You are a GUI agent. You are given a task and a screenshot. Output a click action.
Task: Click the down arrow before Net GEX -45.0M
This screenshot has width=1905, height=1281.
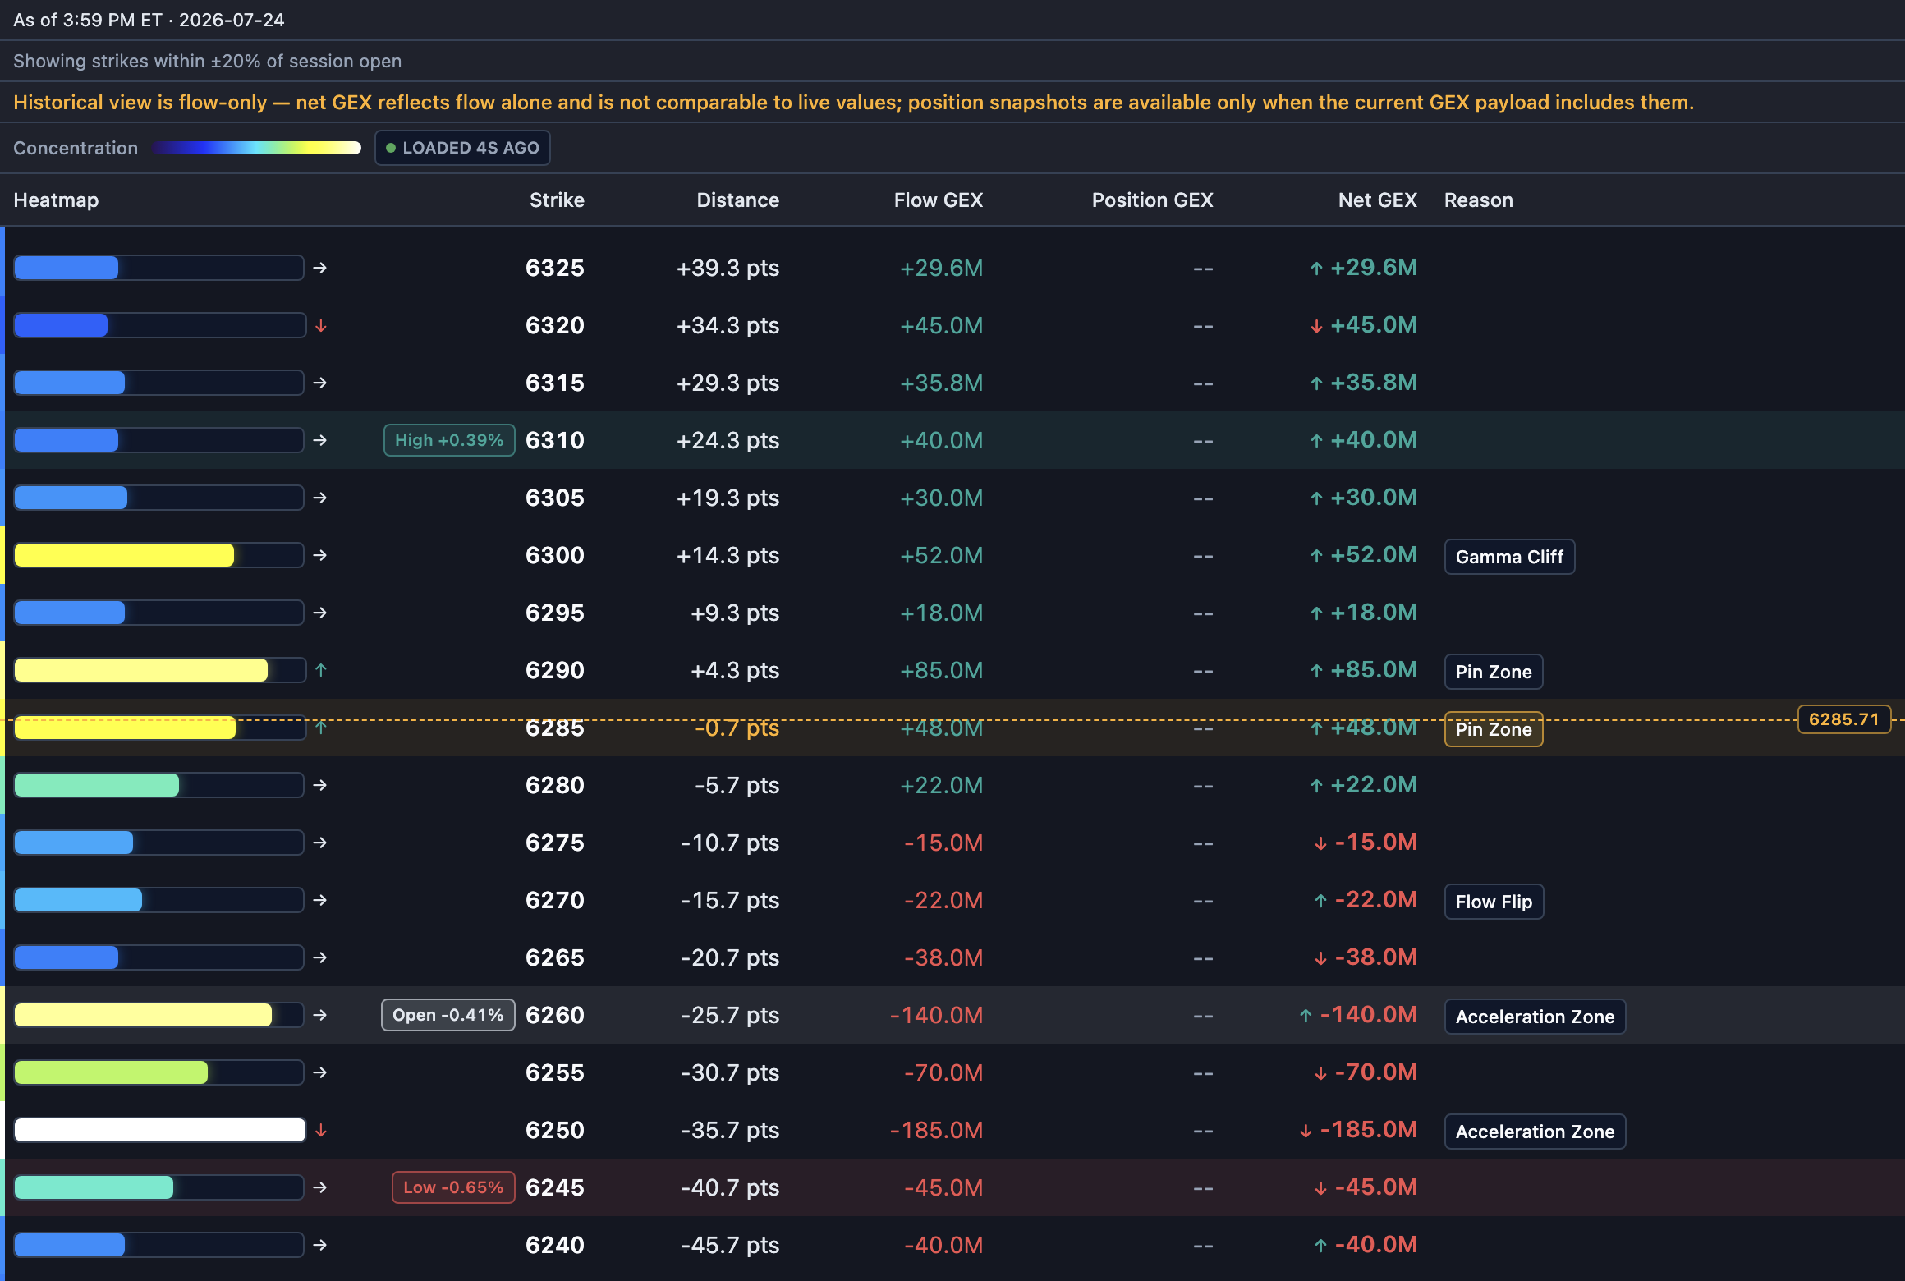pos(1320,1188)
